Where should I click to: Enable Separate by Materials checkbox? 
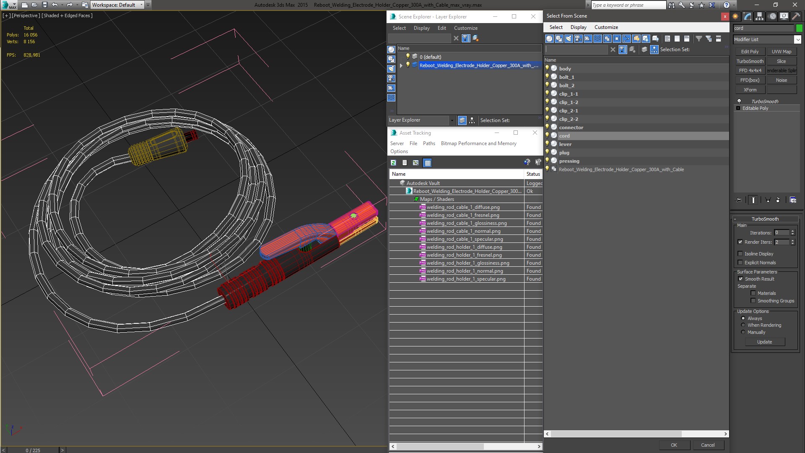753,293
